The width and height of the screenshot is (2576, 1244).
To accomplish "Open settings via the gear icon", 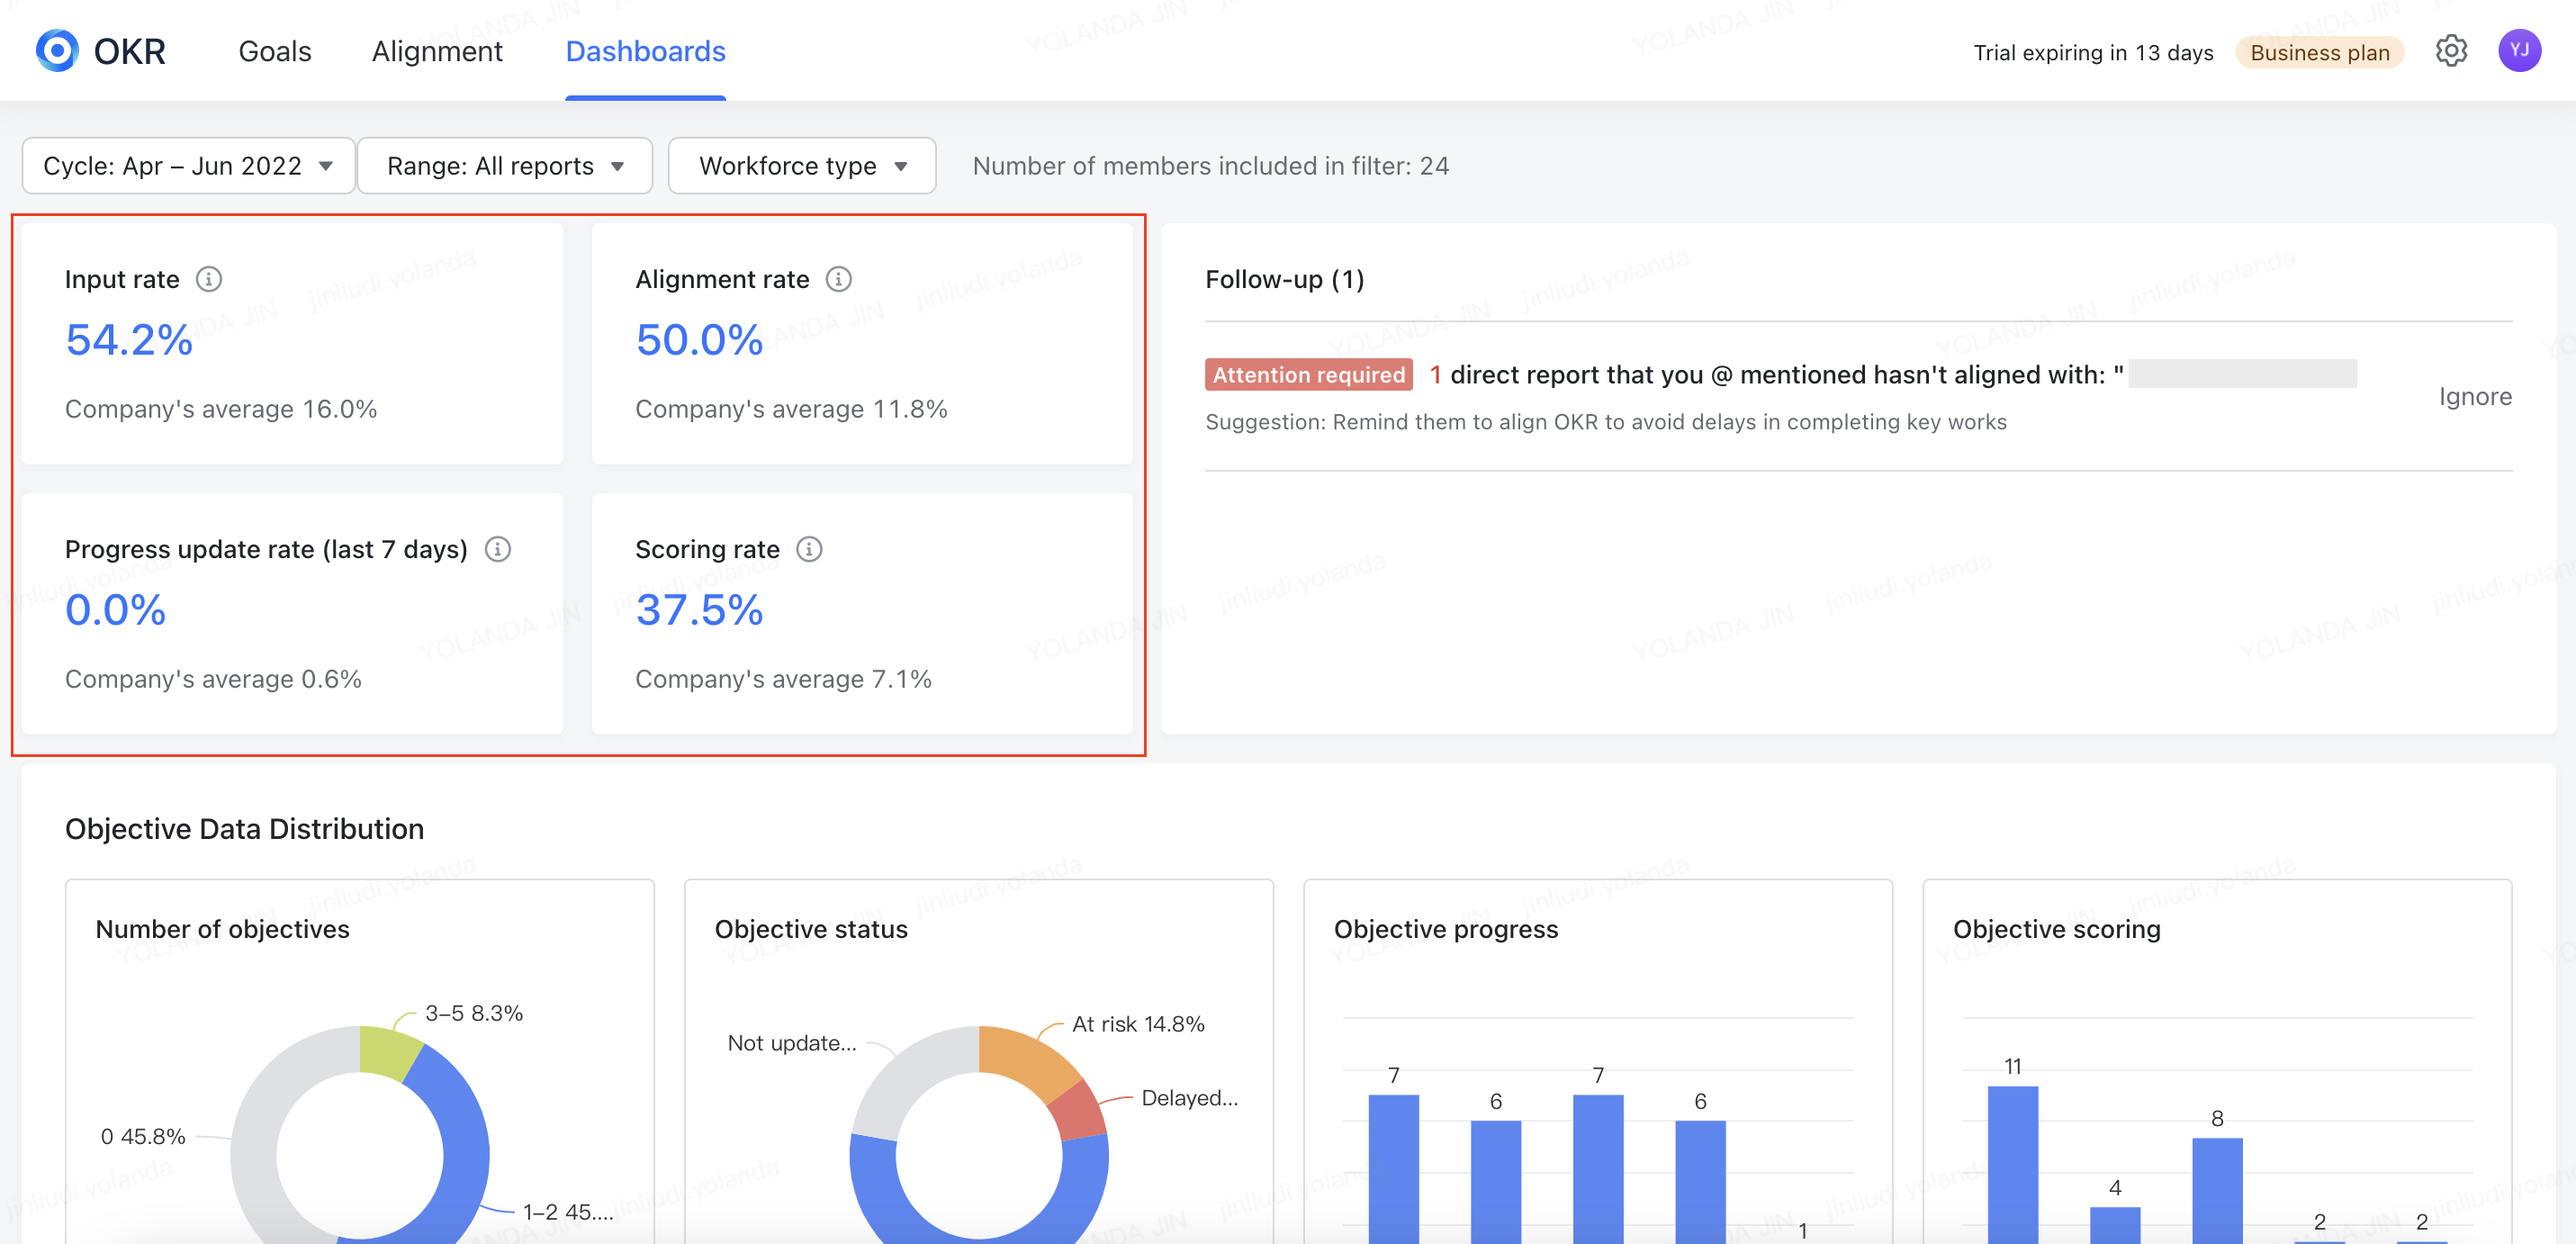I will coord(2450,51).
